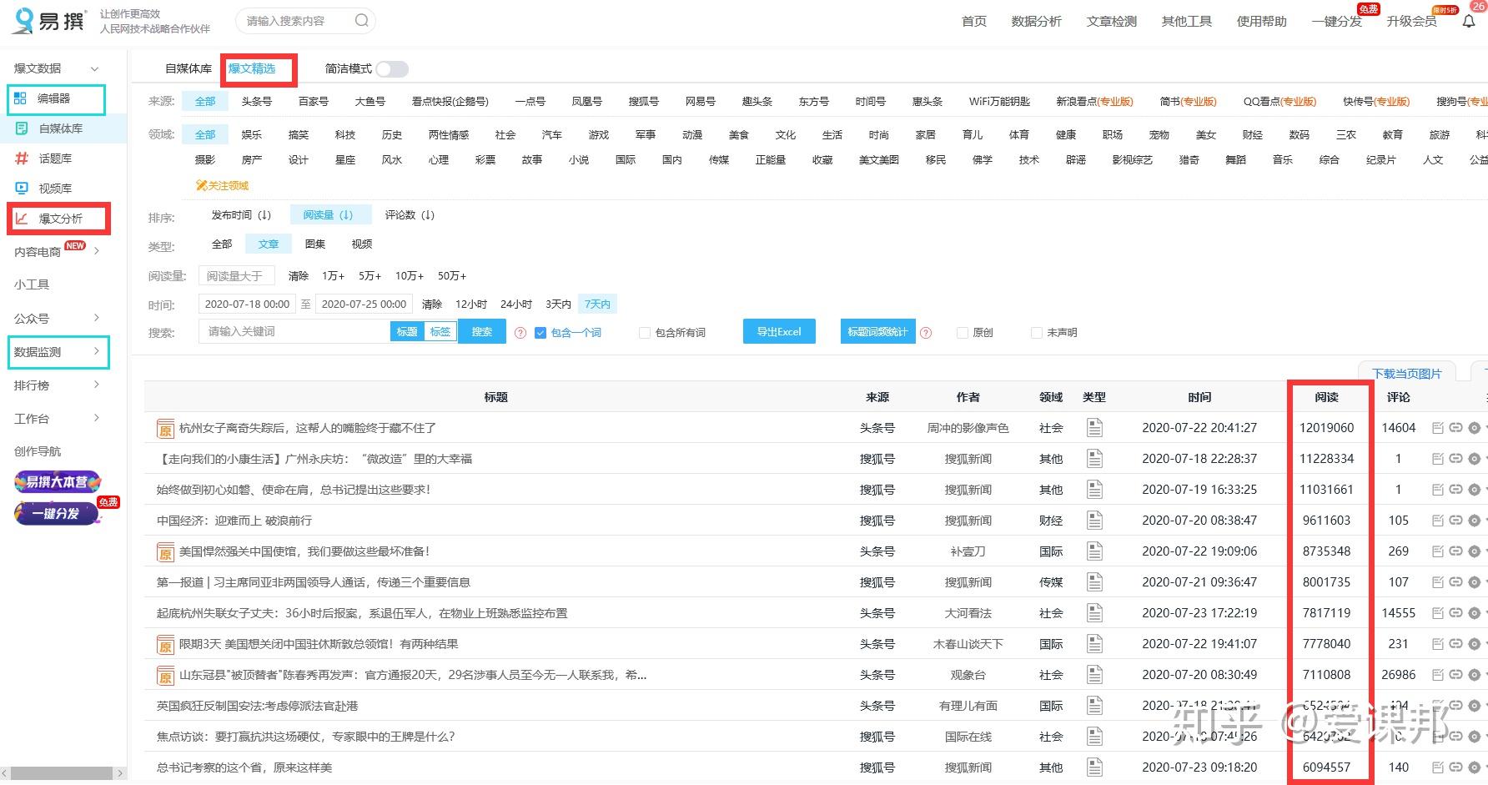Open the notification bell
1488x785 pixels.
point(1469,22)
